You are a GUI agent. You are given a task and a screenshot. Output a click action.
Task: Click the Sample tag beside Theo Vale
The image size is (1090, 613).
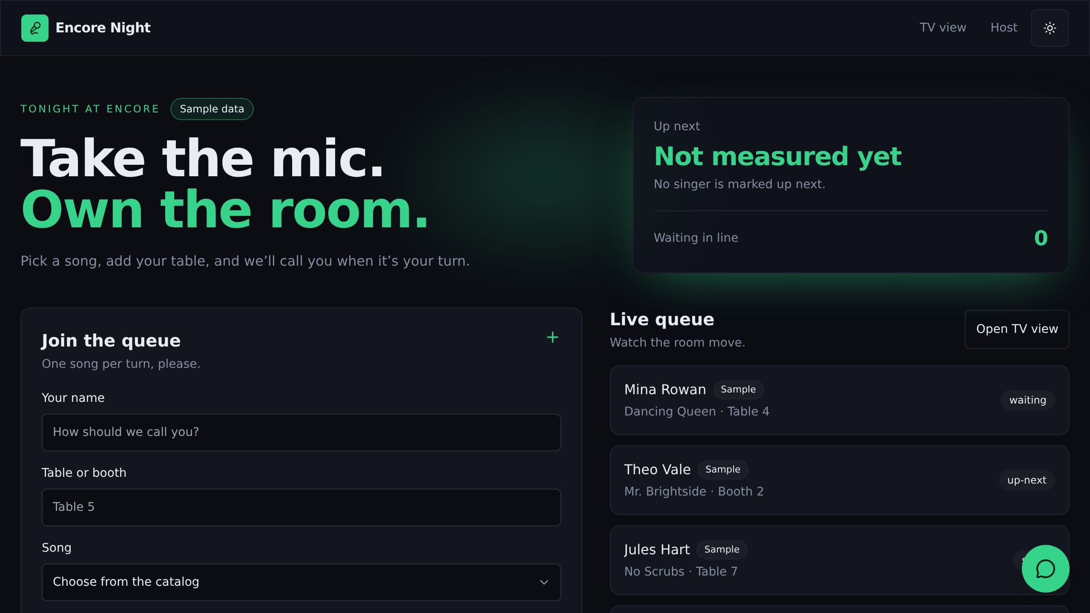click(723, 470)
